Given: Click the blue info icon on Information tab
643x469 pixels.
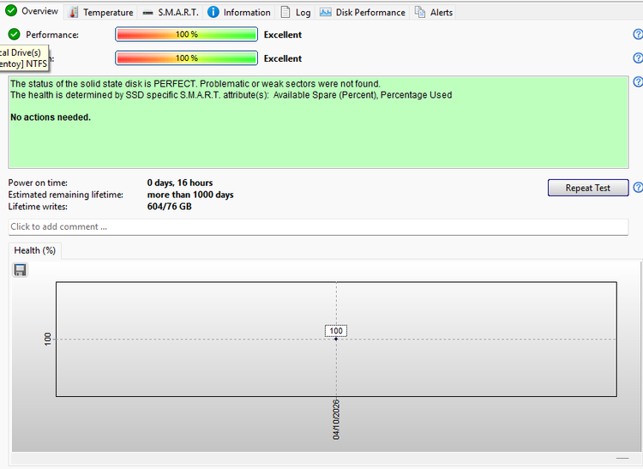Looking at the screenshot, I should [213, 12].
